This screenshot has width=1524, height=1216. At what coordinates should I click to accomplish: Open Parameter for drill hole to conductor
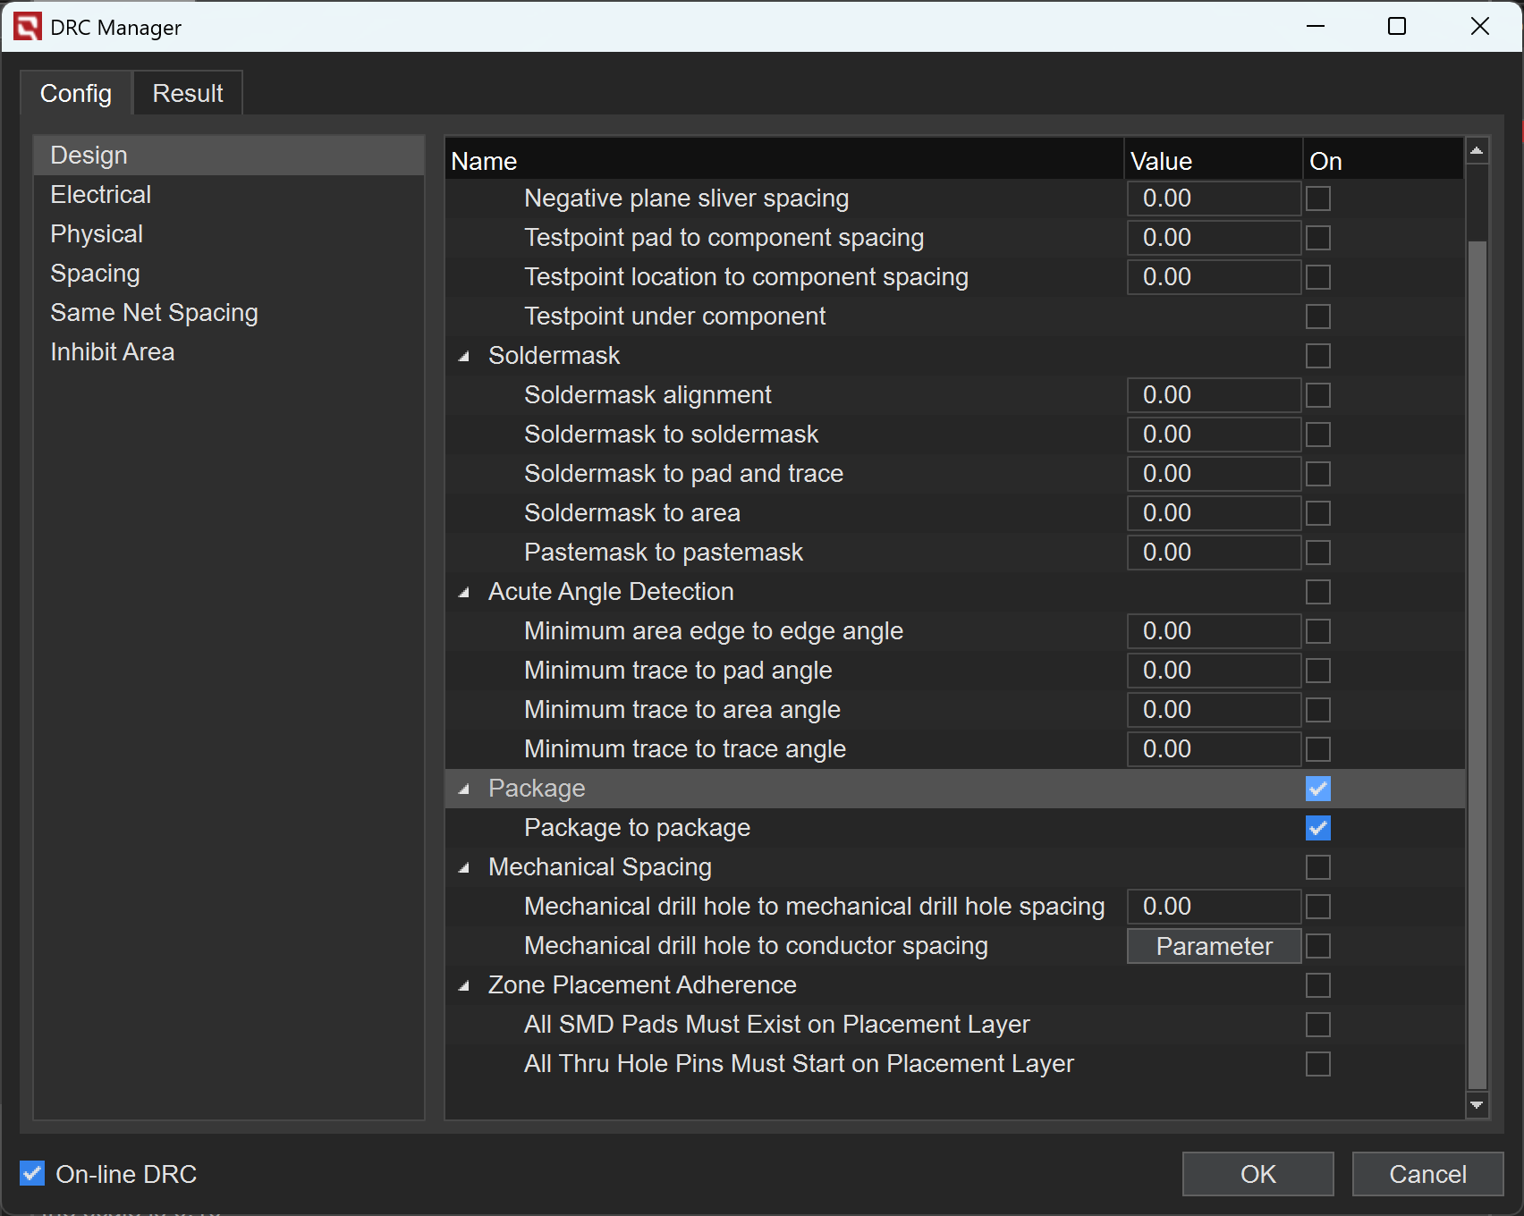click(x=1214, y=946)
